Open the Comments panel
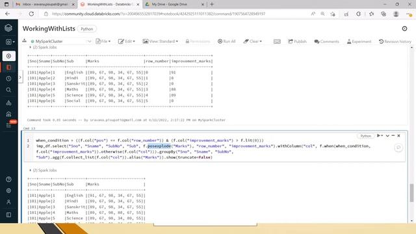The height and width of the screenshot is (234, 416). point(326,42)
